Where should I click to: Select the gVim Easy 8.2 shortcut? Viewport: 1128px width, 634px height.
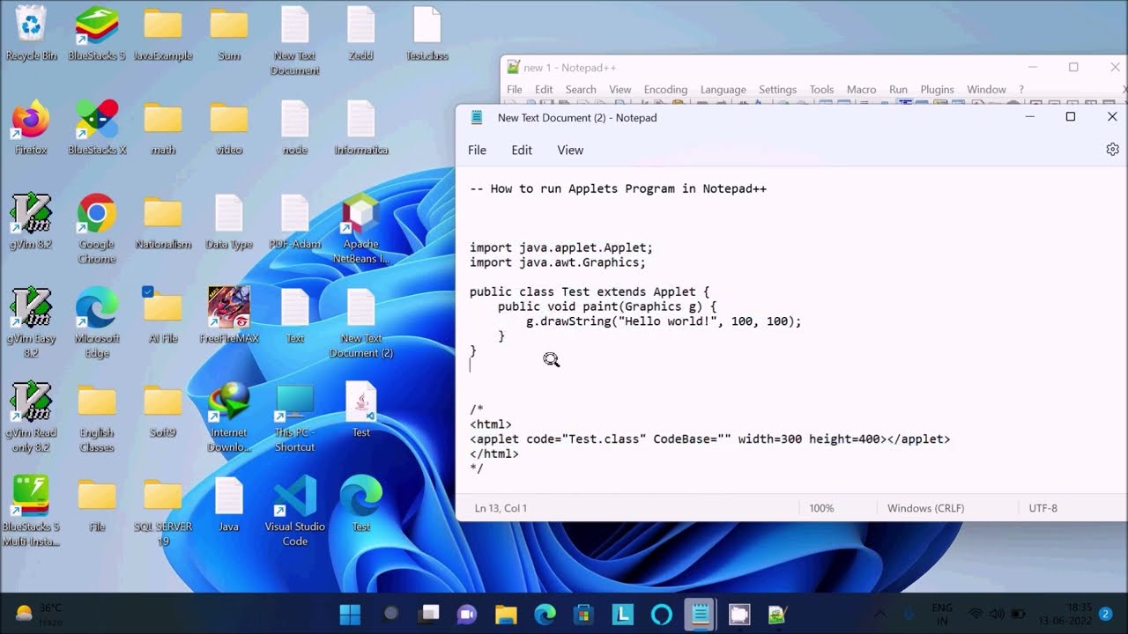[x=31, y=323]
